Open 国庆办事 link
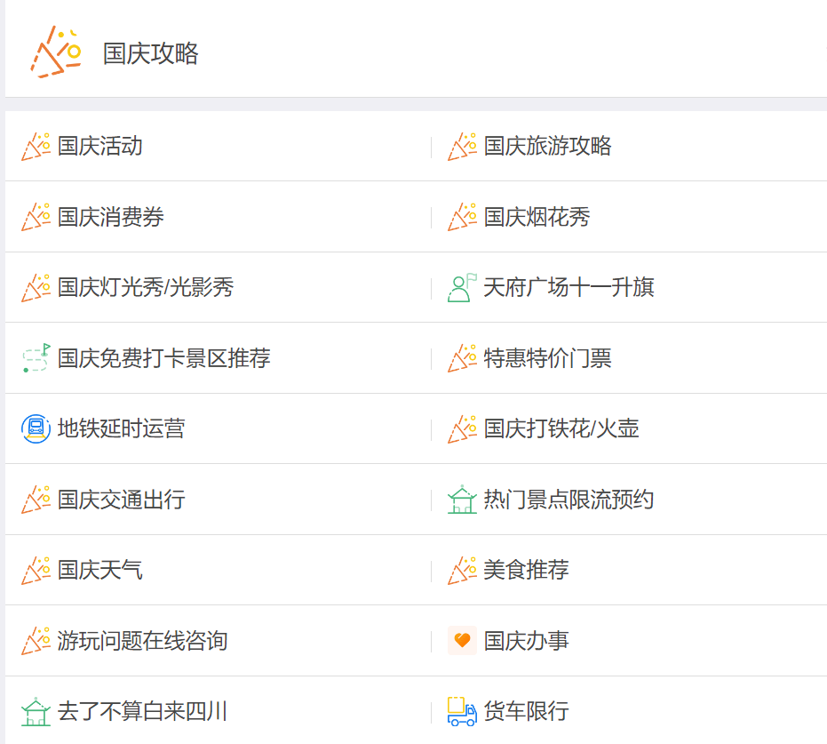 point(526,641)
